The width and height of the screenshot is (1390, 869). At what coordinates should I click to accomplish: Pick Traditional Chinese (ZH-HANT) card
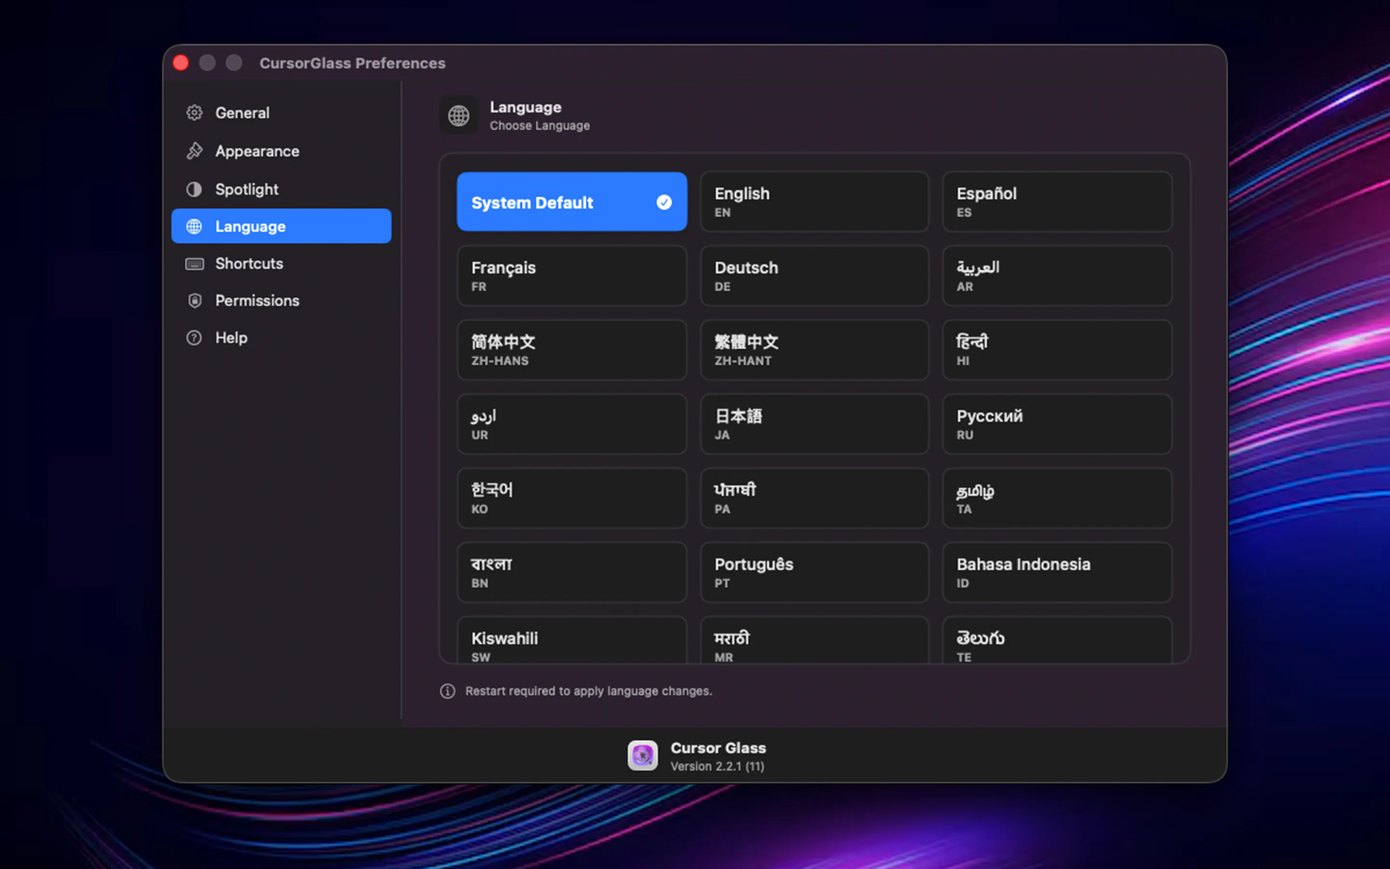tap(815, 350)
